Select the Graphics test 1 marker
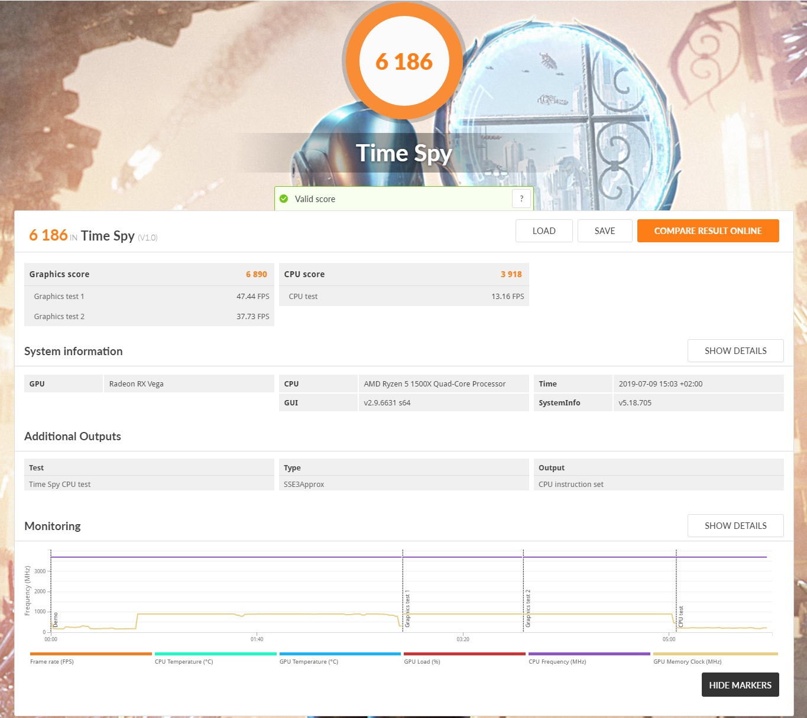807x718 pixels. pyautogui.click(x=407, y=609)
